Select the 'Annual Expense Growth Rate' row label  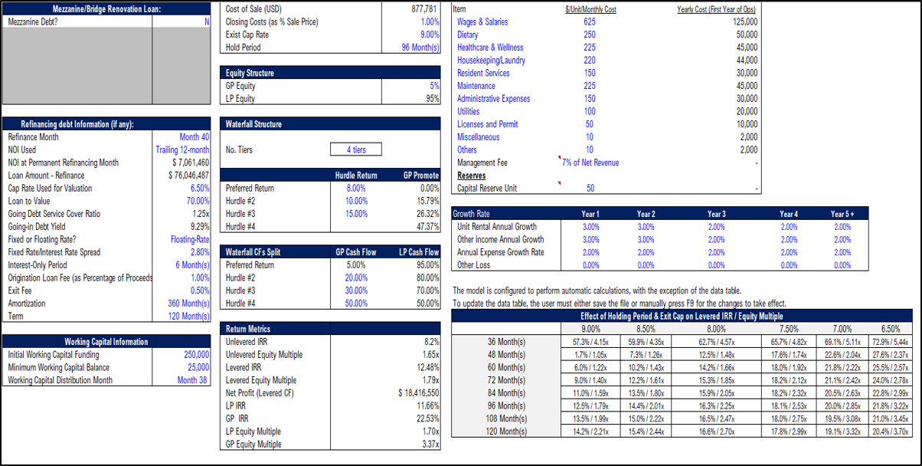[501, 252]
